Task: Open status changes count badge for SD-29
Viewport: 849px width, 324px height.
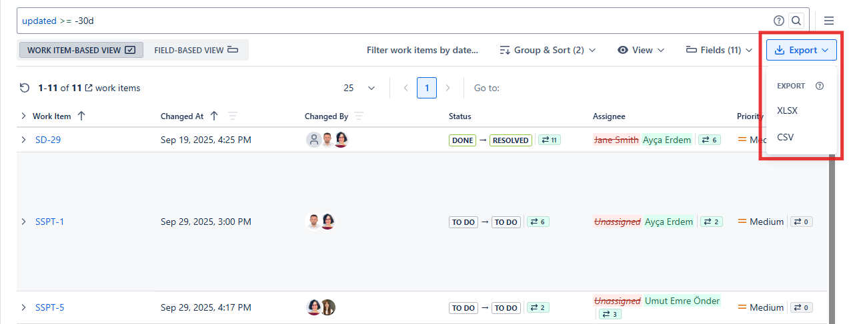Action: pos(550,140)
